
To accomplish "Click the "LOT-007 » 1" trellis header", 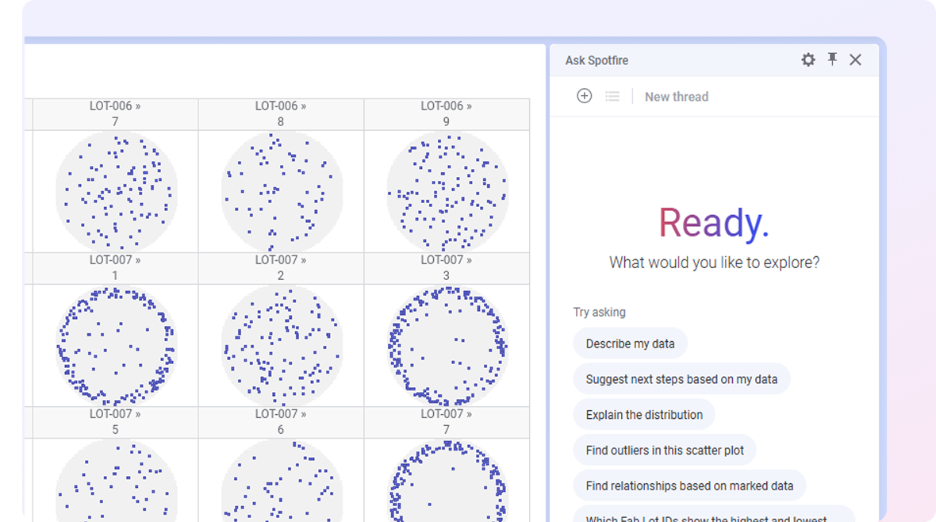I will tap(115, 268).
